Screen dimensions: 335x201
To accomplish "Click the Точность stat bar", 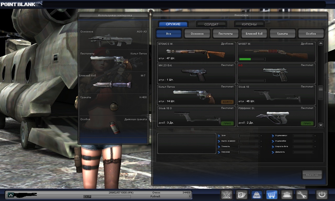I will click(249, 147).
